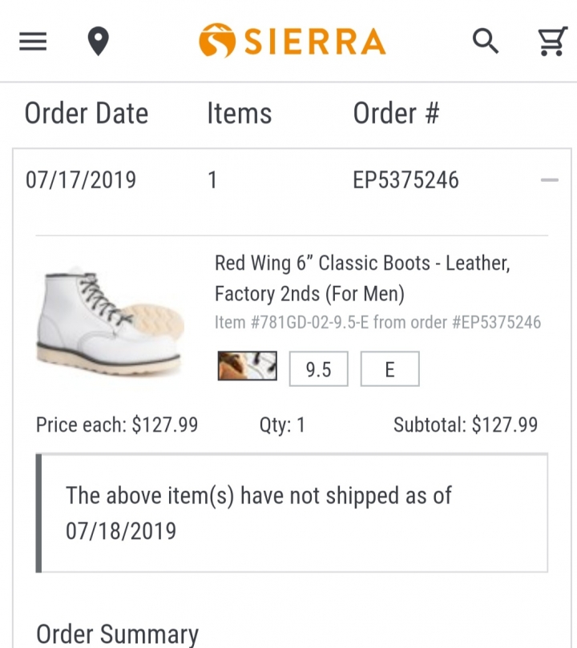Select the 9.5 size box

pyautogui.click(x=319, y=368)
